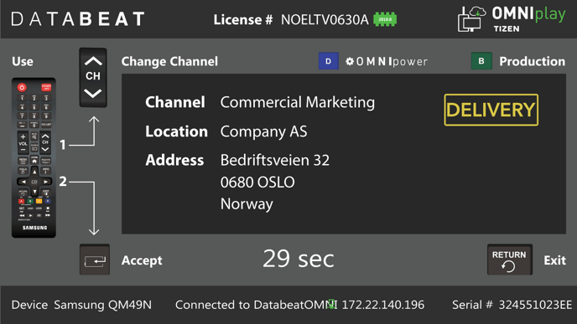This screenshot has width=577, height=324.
Task: Click the Exit label
Action: (x=554, y=260)
